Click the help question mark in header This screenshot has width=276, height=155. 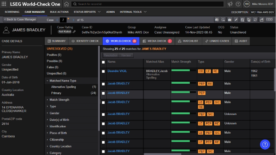(238, 4)
